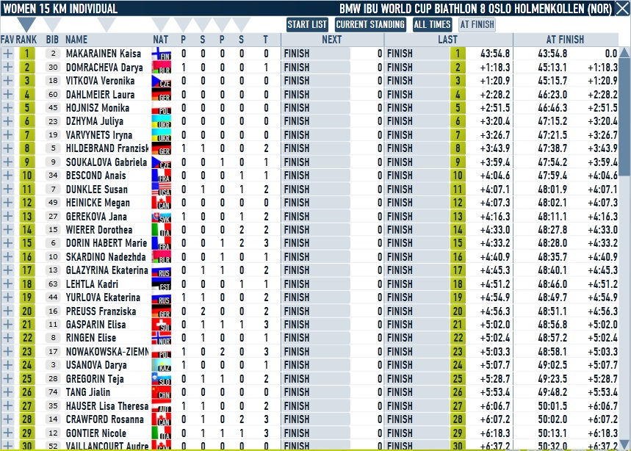Screen dimensions: 631x451
Task: Click rank badge 25 in RANK column
Action: click(x=27, y=379)
